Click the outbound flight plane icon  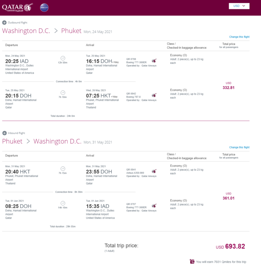(x=4, y=23)
